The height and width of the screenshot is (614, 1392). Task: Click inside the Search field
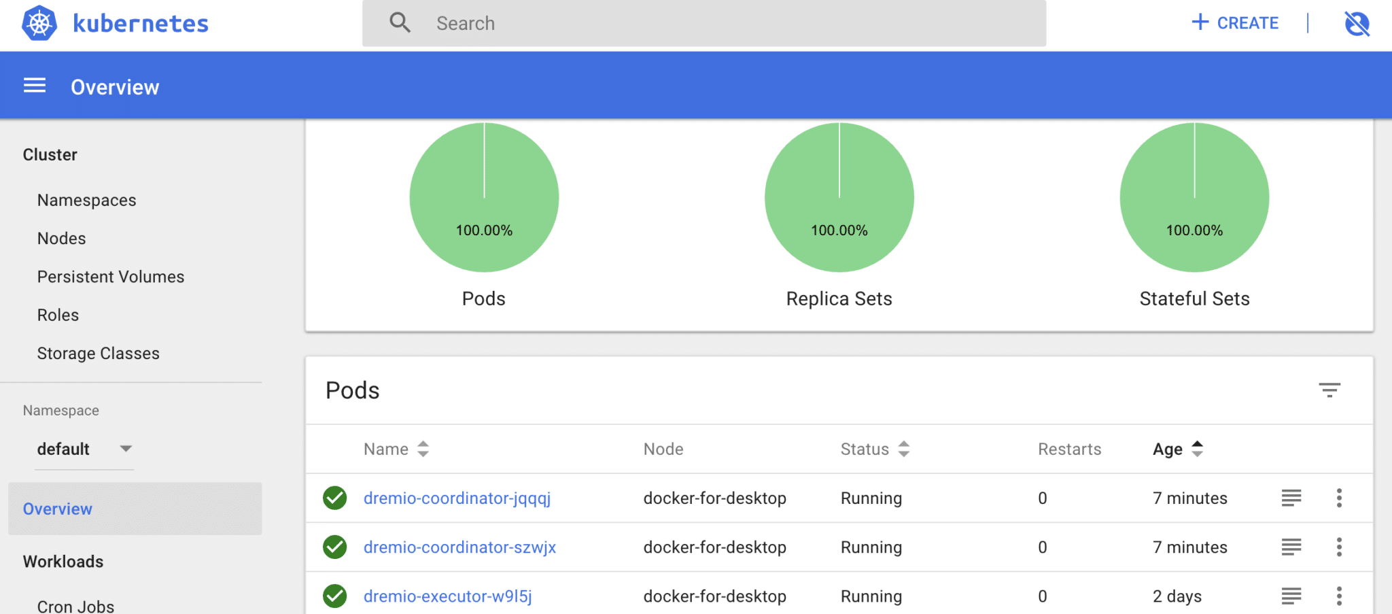[x=680, y=23]
